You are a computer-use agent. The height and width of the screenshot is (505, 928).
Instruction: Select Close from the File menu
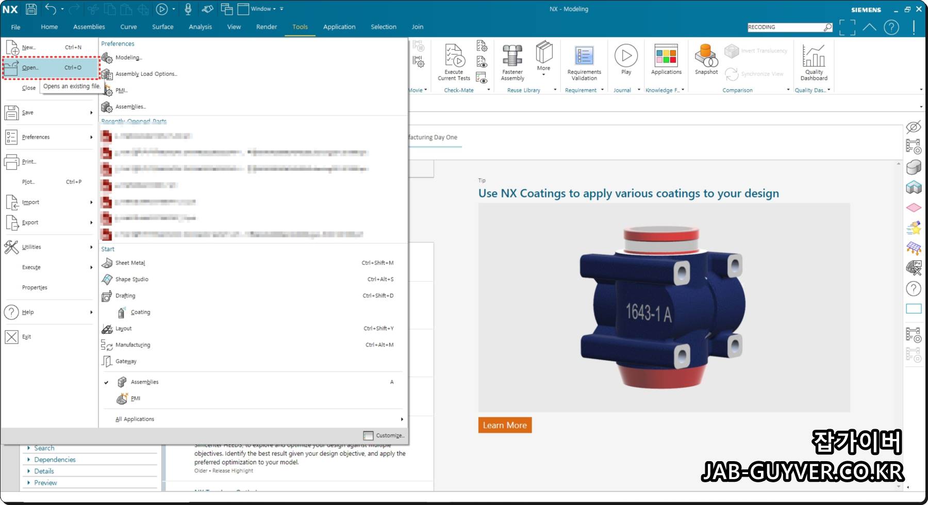click(29, 88)
